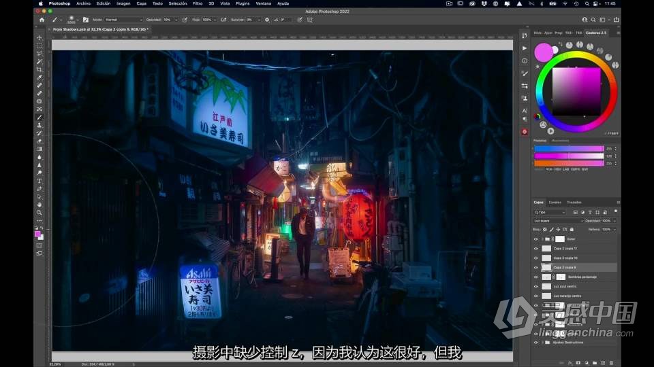
Task: Hide the Luz azul centro layer
Action: 536,287
